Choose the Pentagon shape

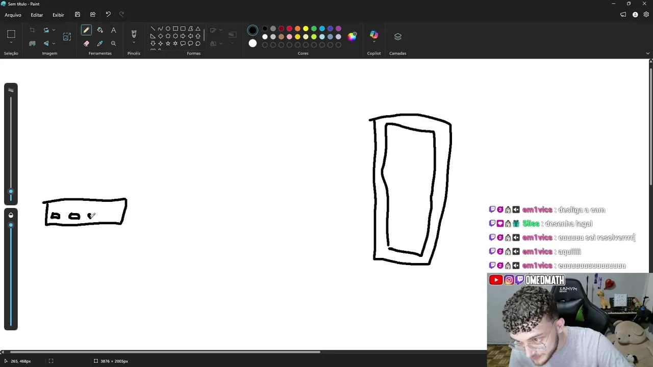click(x=168, y=36)
